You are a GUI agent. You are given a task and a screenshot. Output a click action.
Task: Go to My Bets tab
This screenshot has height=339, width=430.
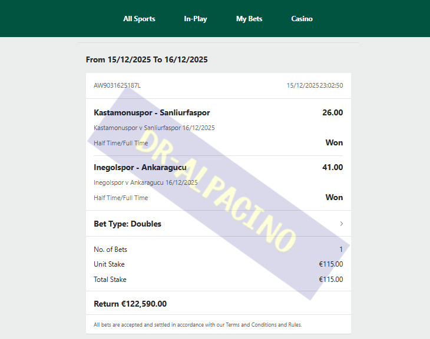tap(249, 19)
